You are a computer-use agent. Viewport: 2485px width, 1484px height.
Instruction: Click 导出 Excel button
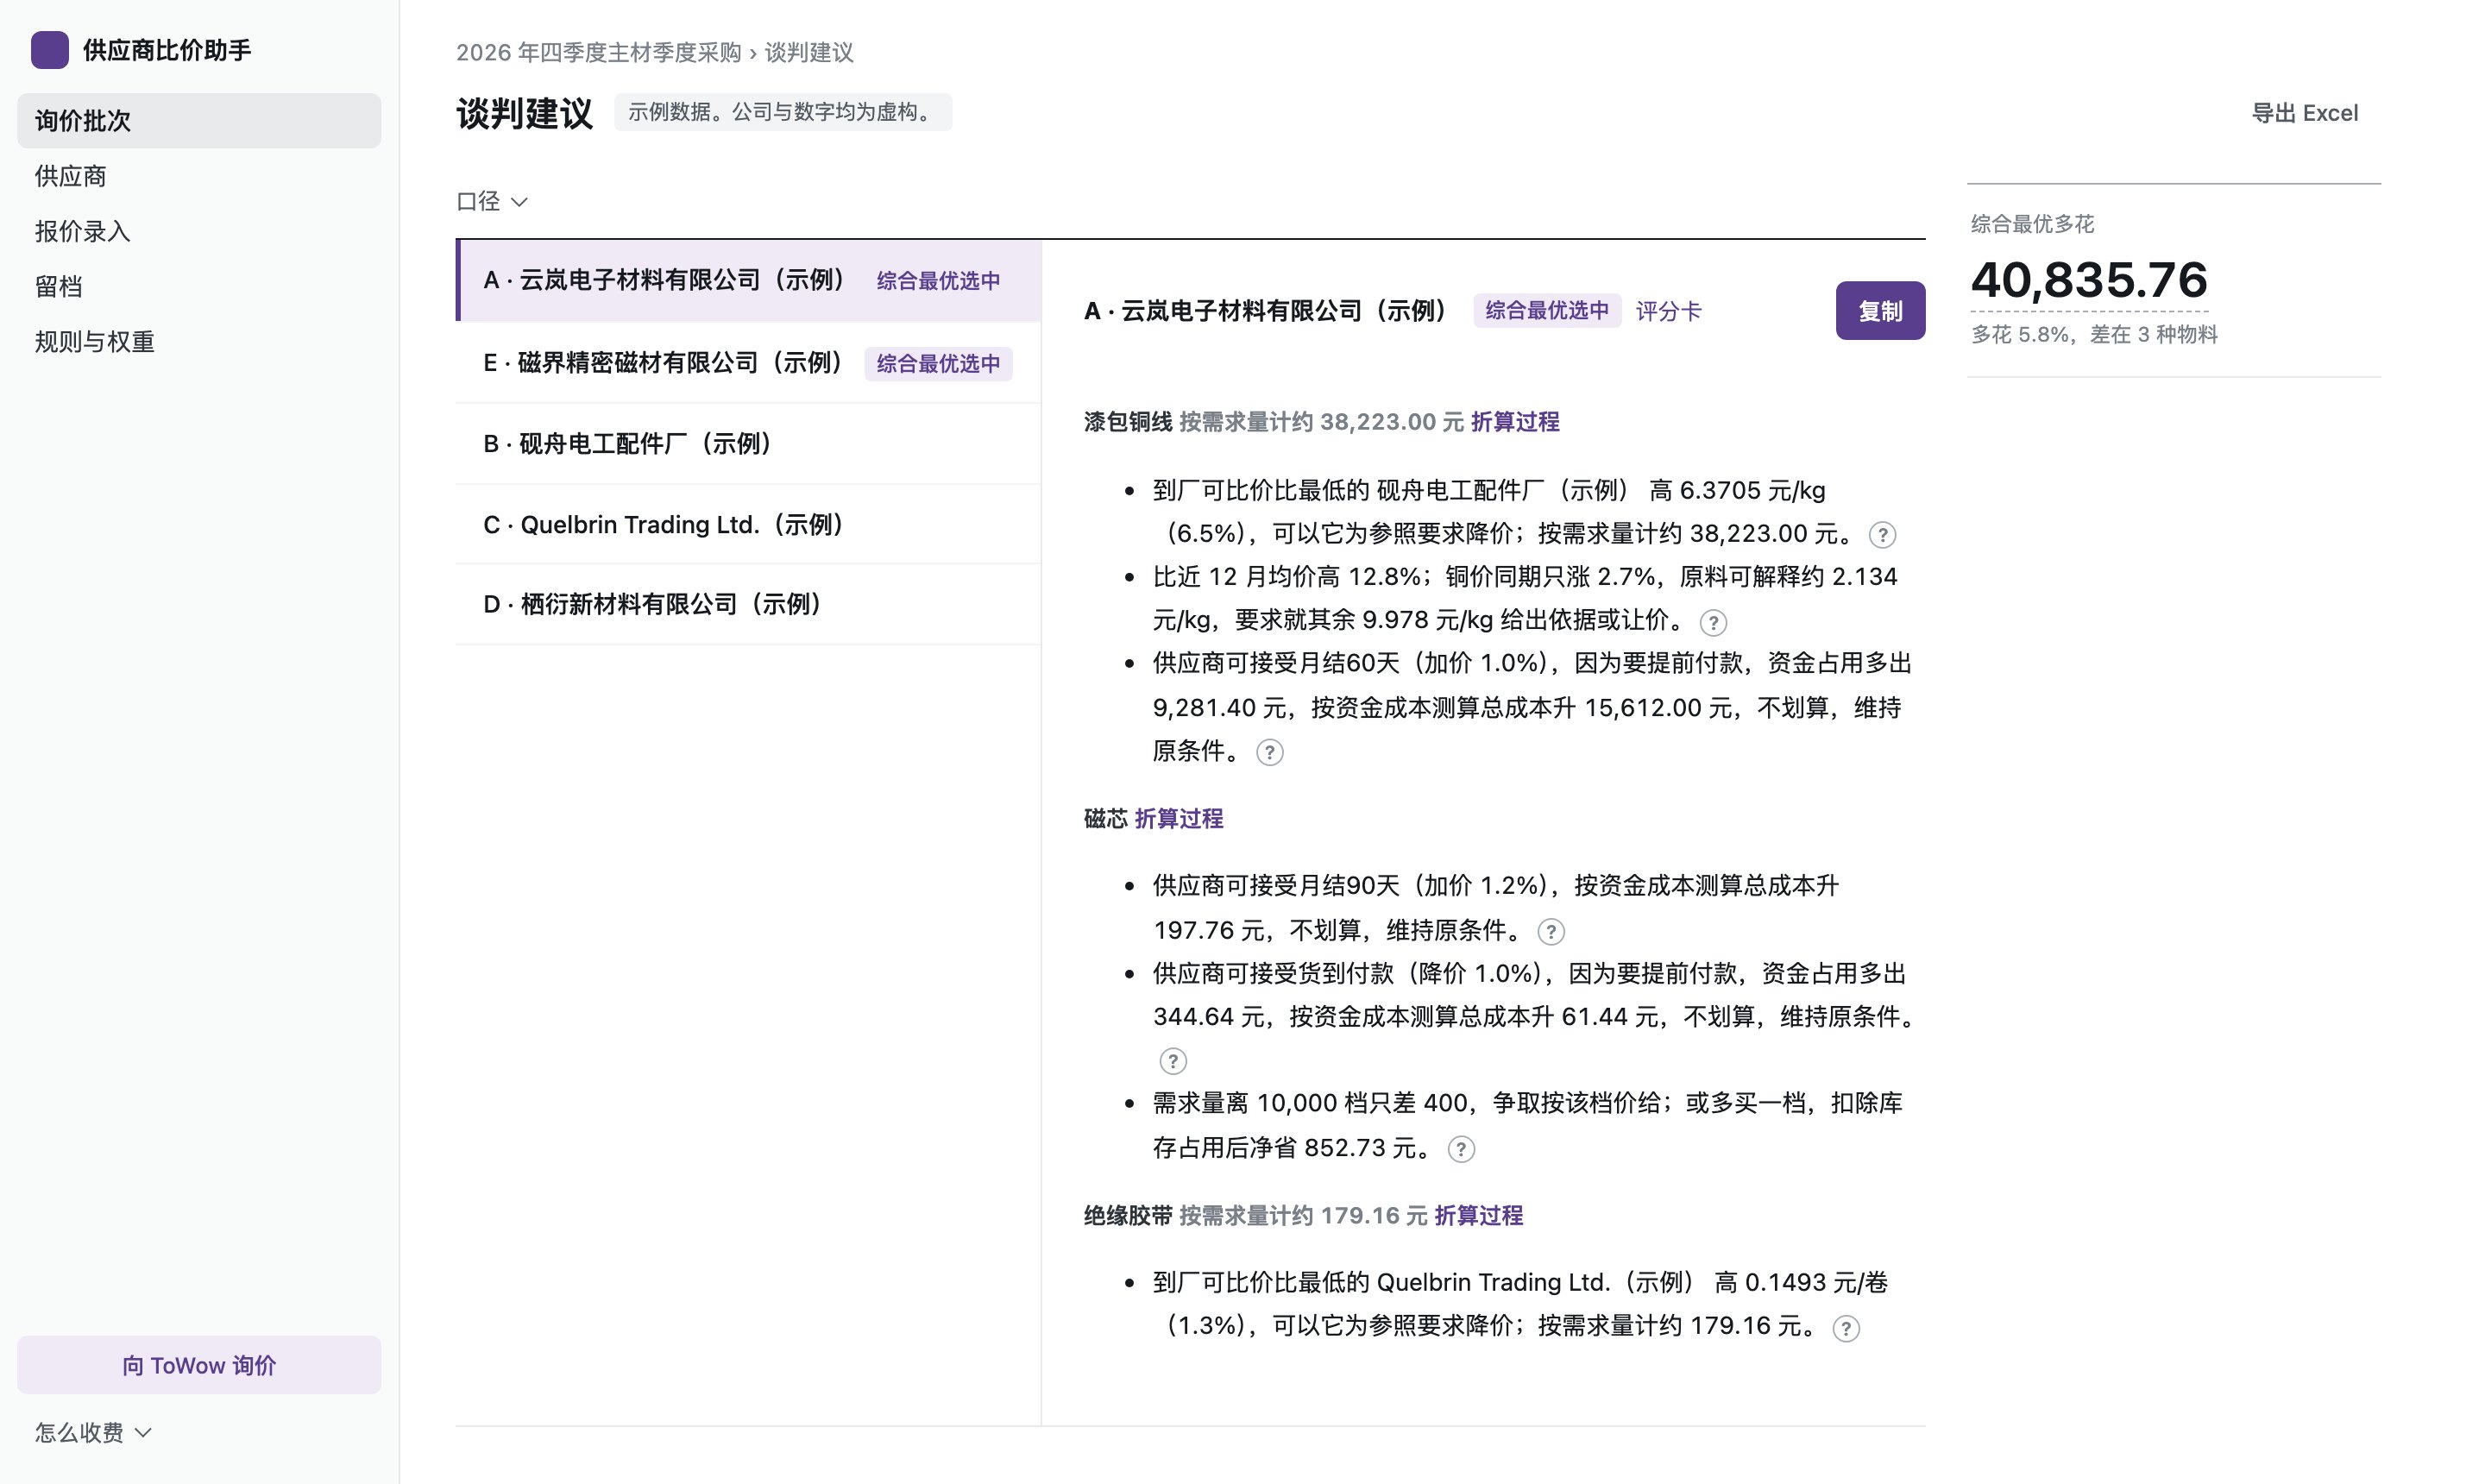(2303, 113)
